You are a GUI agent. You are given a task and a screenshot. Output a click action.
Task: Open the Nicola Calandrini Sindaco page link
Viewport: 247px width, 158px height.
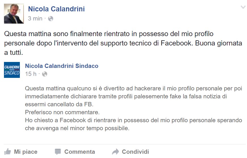point(62,66)
